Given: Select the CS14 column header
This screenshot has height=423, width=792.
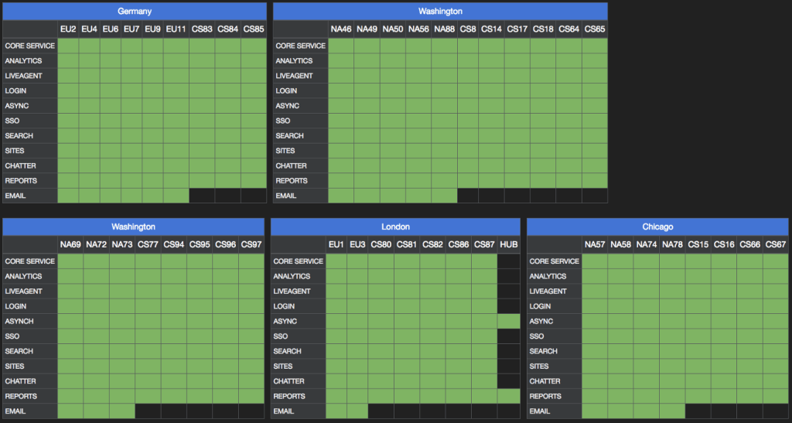Looking at the screenshot, I should [x=491, y=29].
